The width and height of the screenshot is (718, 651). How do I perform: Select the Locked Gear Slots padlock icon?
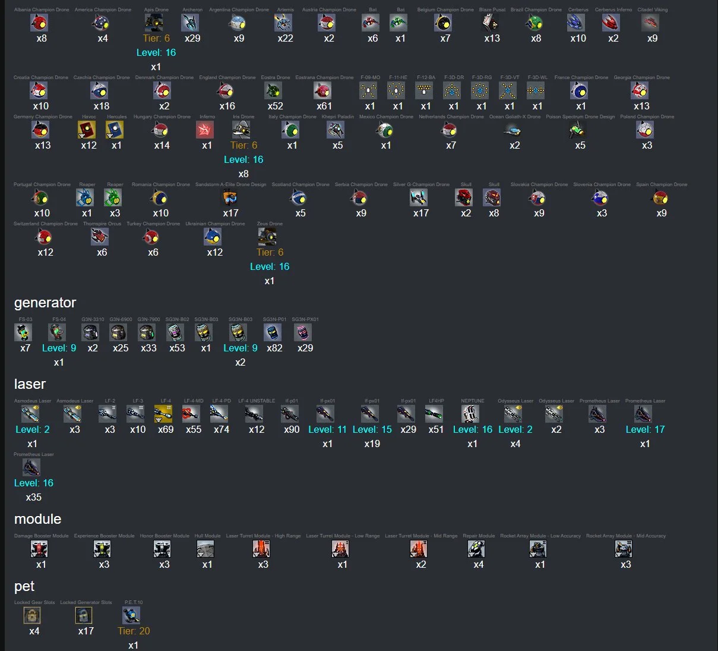point(32,615)
